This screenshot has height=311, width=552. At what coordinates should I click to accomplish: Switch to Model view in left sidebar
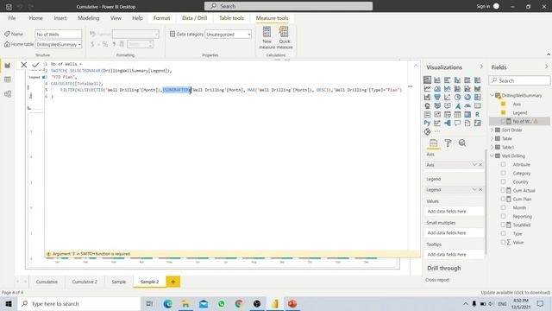tap(8, 94)
